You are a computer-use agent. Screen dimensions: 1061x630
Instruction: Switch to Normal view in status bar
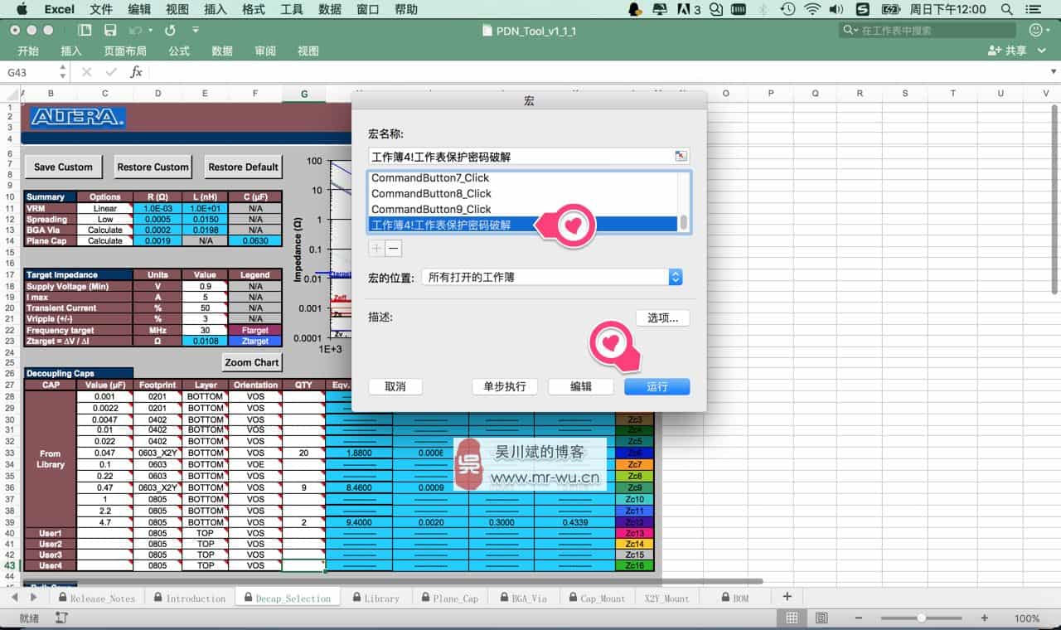pos(792,618)
